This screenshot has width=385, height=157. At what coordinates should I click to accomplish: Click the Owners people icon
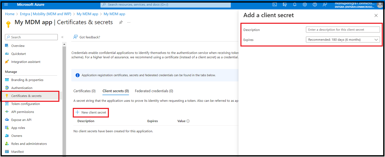click(x=7, y=136)
